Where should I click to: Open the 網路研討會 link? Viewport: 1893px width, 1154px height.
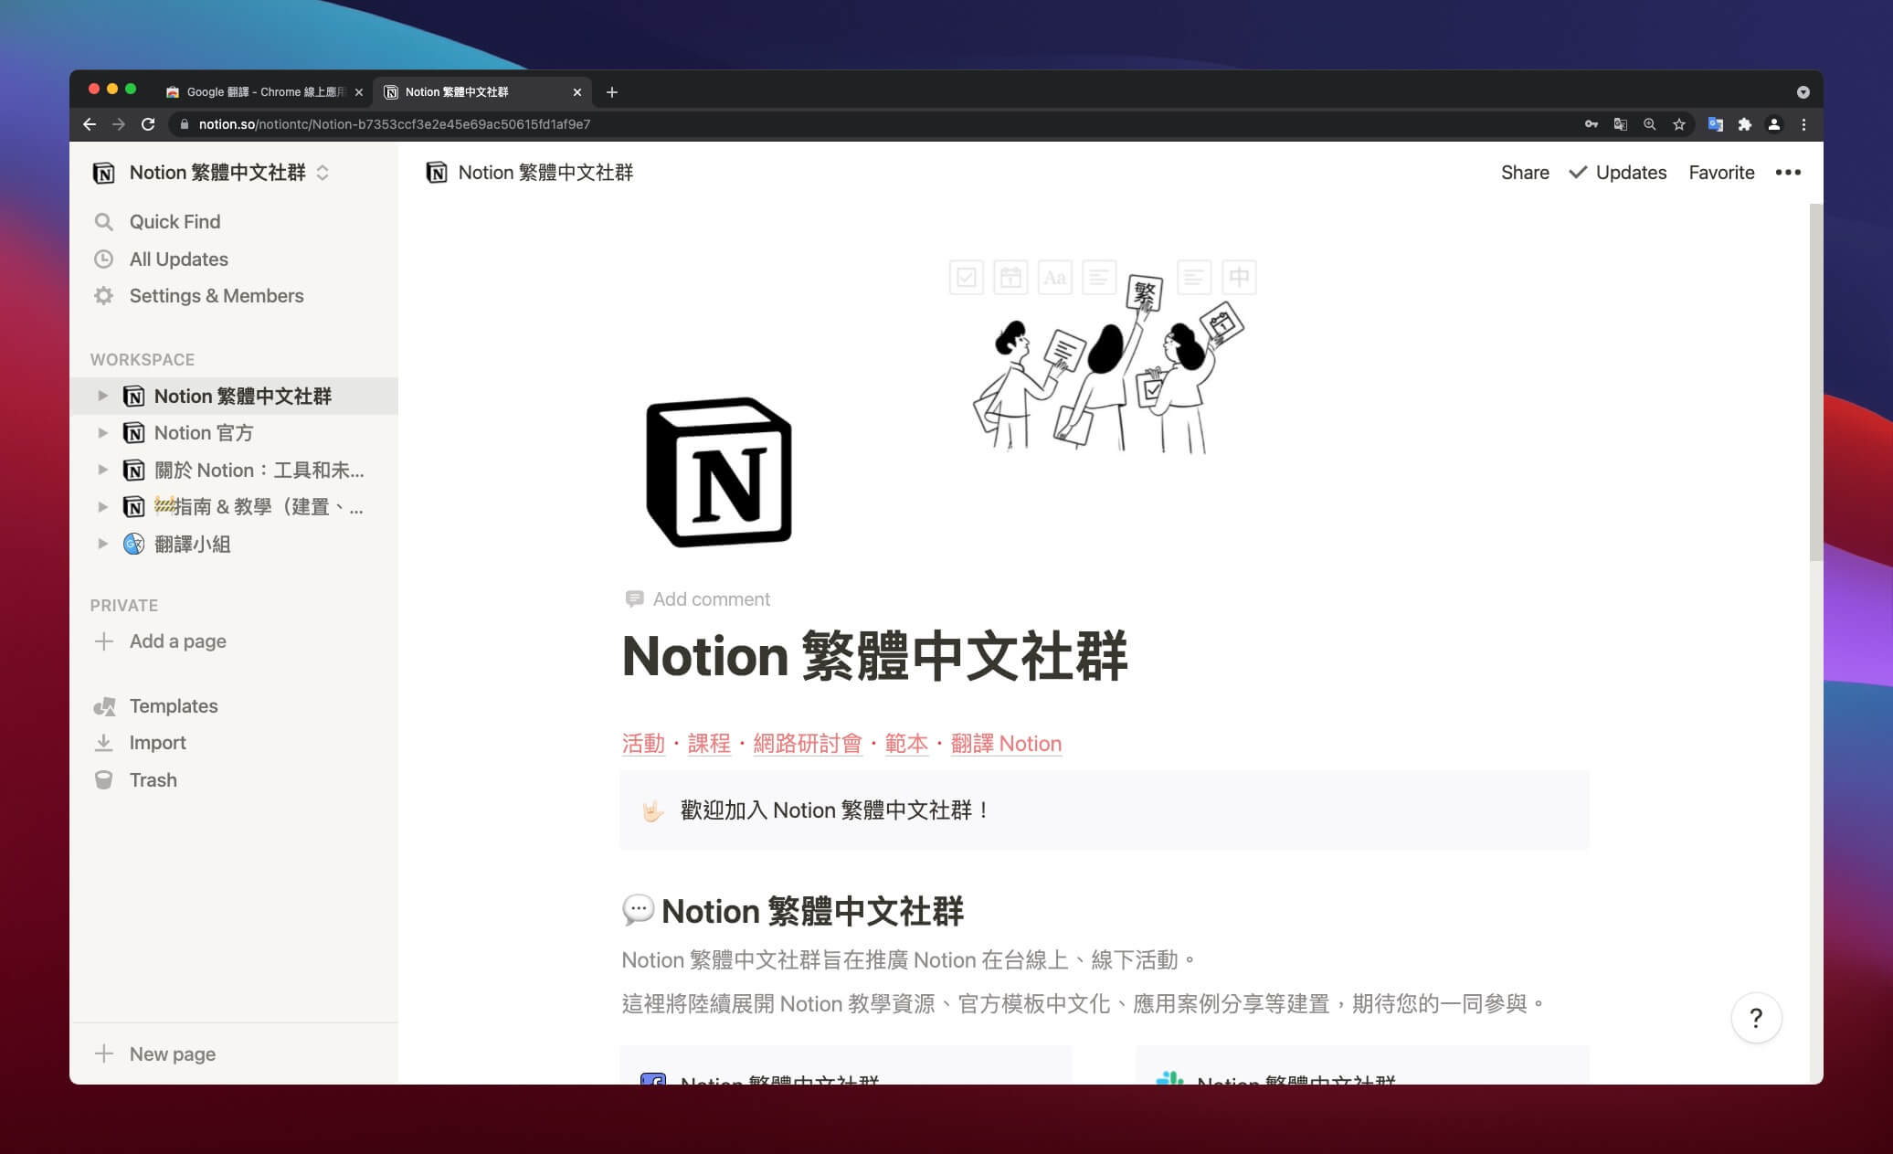click(808, 744)
